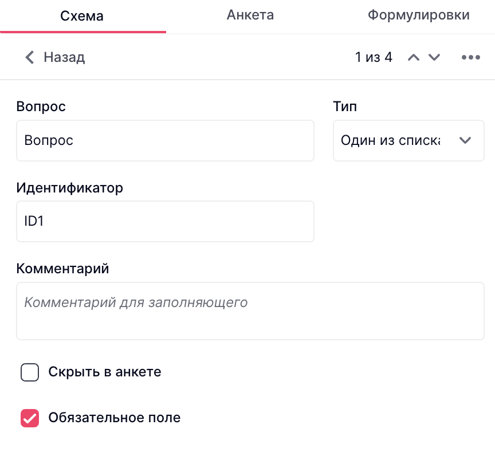Image resolution: width=495 pixels, height=456 pixels.
Task: Click the back chevron arrow icon
Action: pyautogui.click(x=30, y=57)
